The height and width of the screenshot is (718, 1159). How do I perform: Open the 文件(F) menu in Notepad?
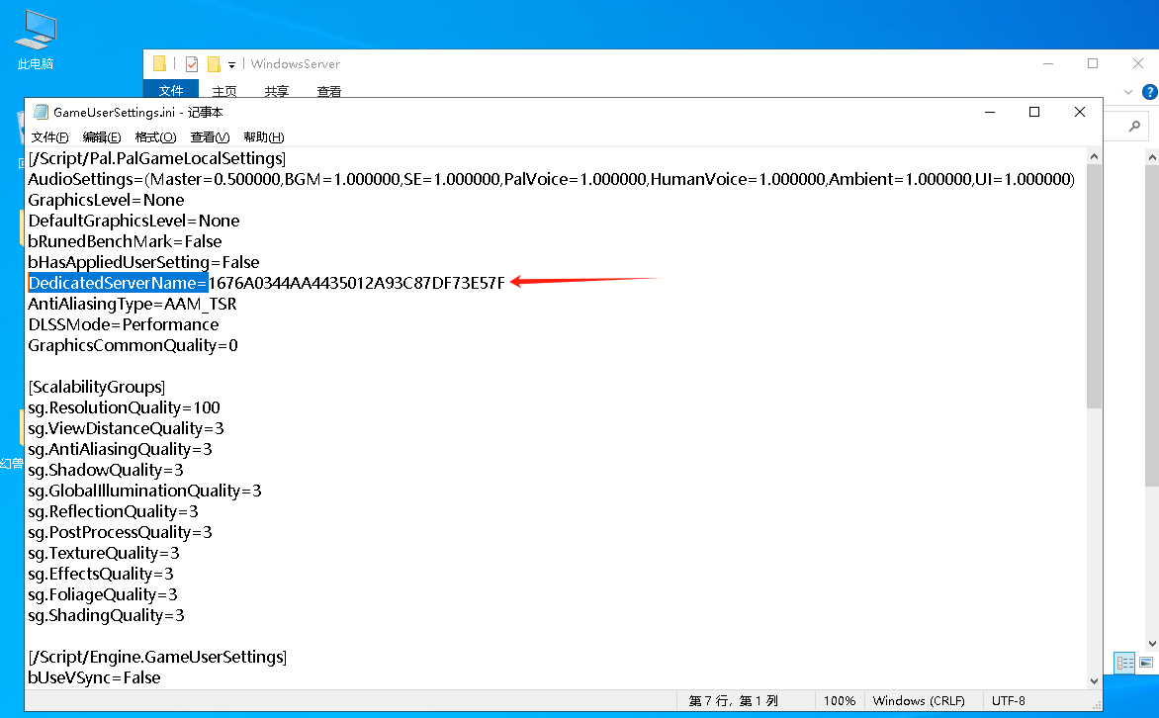point(49,137)
